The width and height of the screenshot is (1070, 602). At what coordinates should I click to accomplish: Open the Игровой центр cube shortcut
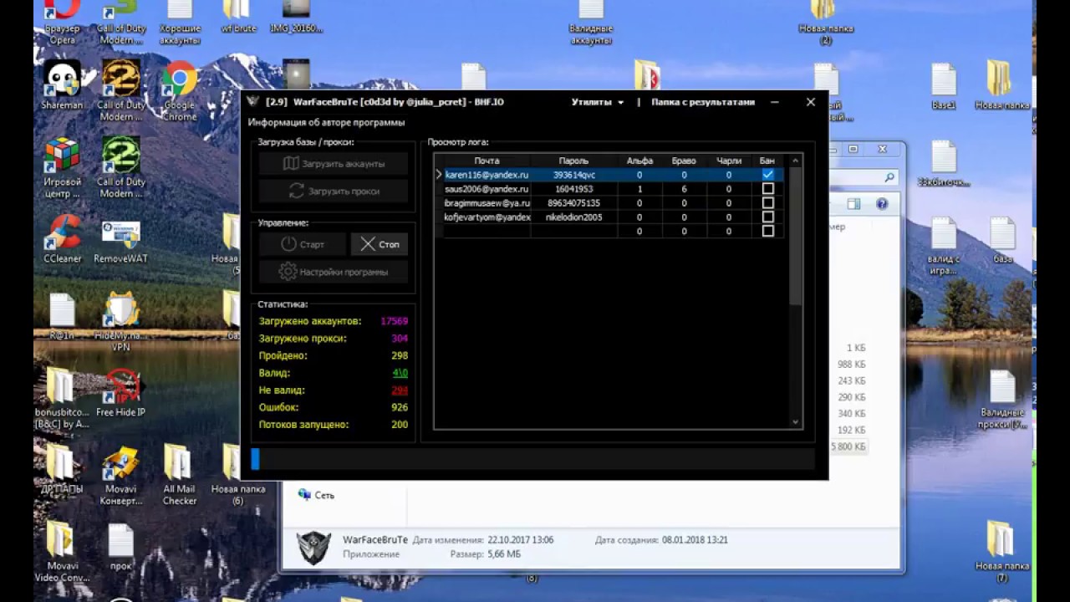[x=63, y=167]
